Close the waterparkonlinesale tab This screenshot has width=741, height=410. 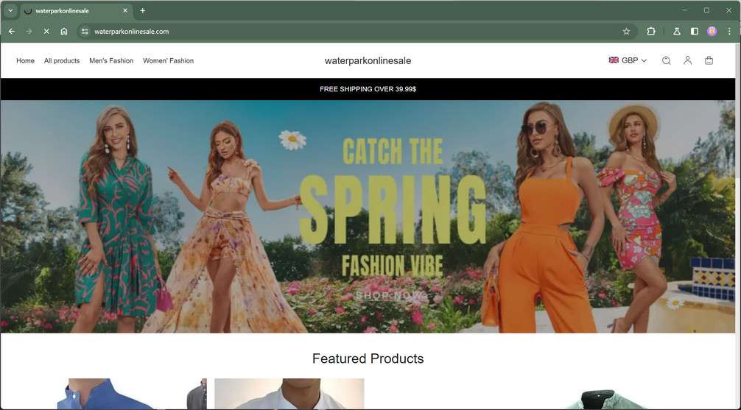[125, 10]
